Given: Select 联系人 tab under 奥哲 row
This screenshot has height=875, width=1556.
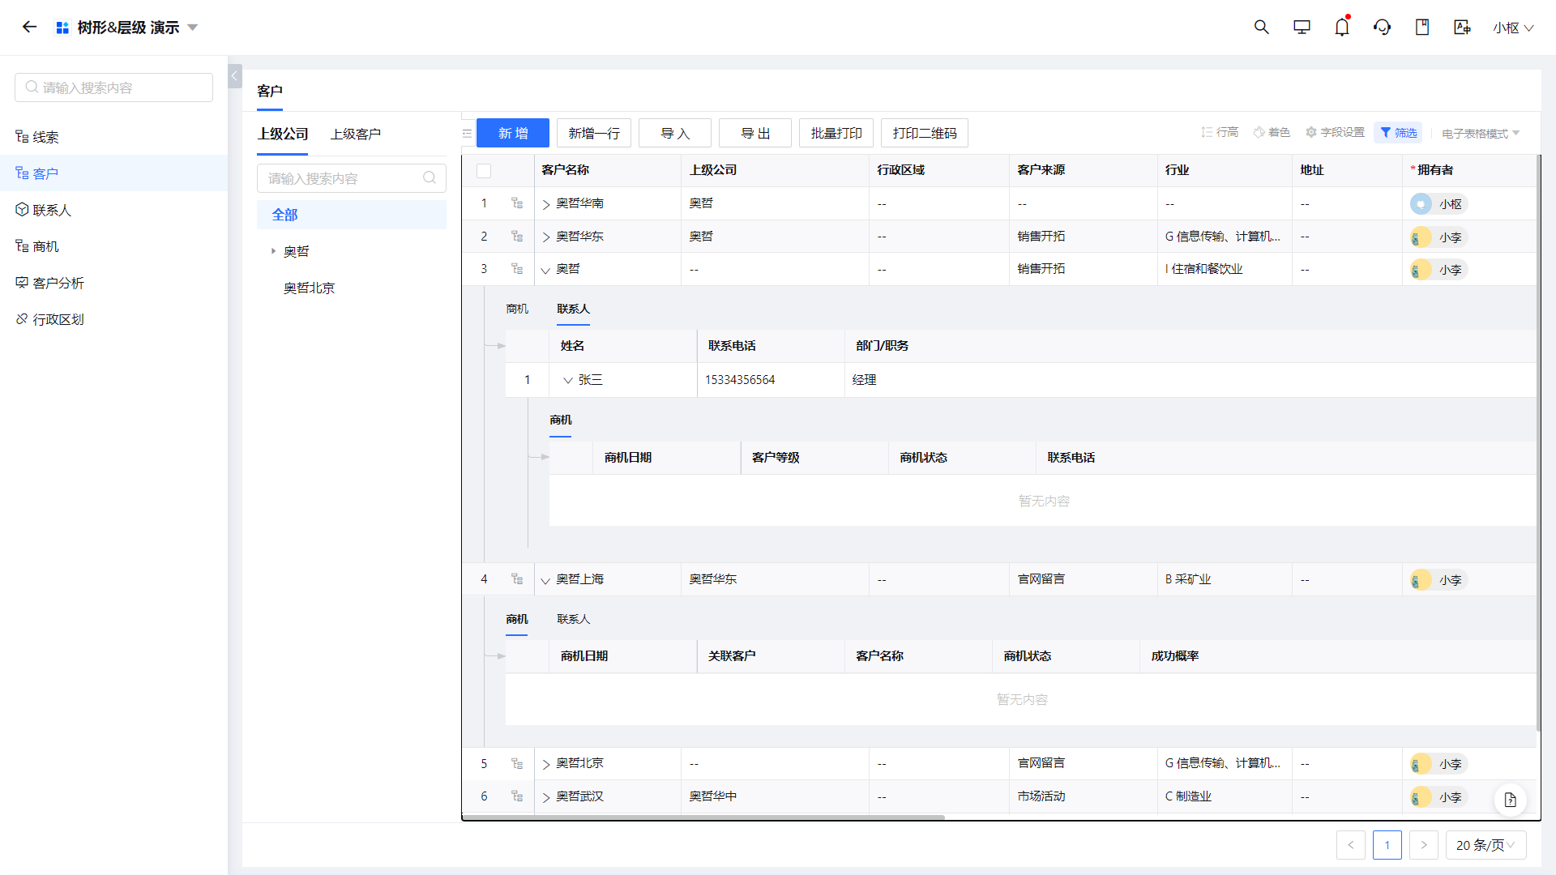Looking at the screenshot, I should (573, 309).
